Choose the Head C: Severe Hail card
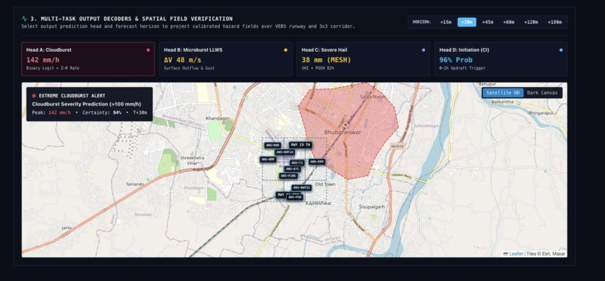The height and width of the screenshot is (281, 605). [363, 59]
